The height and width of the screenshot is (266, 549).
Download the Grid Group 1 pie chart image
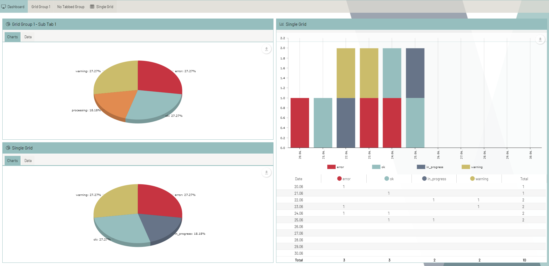tap(266, 49)
